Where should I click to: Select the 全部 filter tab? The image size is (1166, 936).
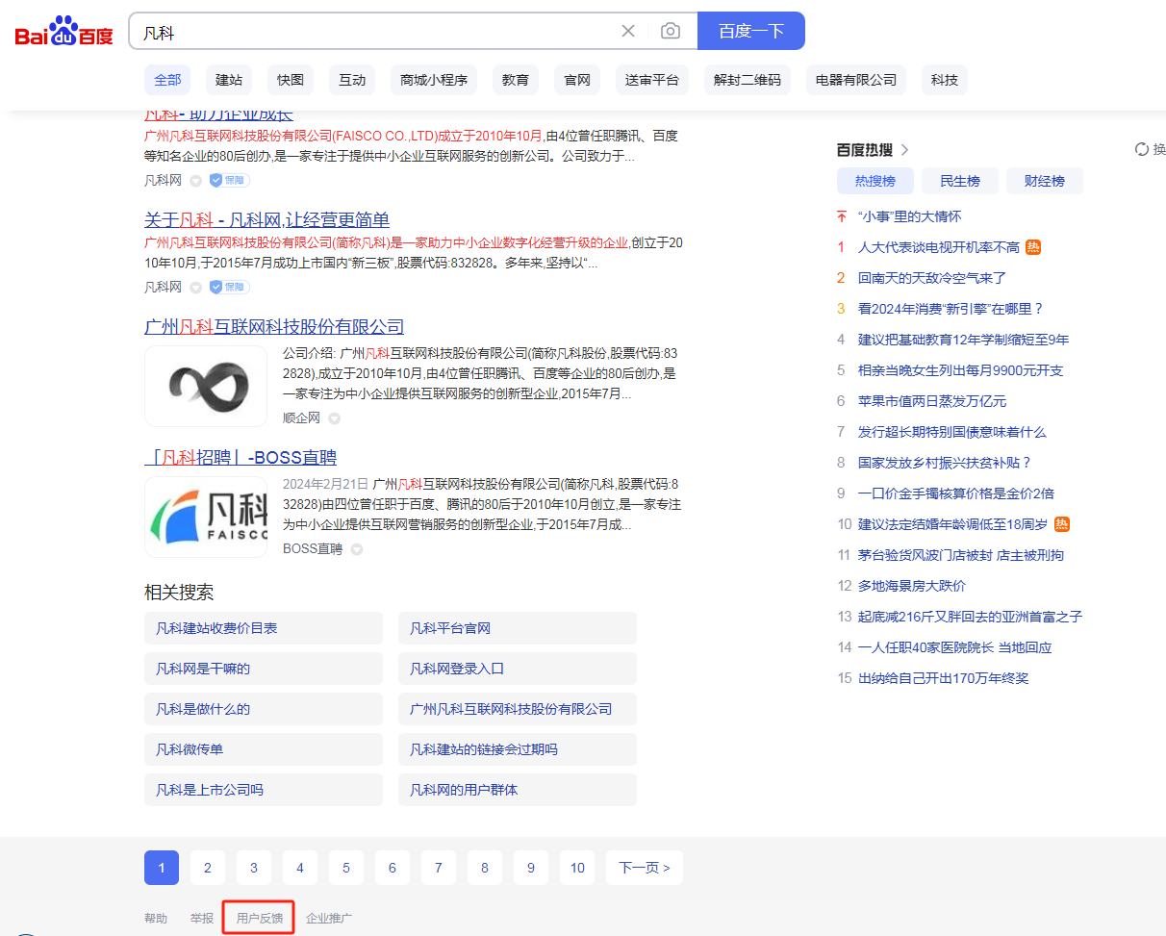[x=167, y=80]
